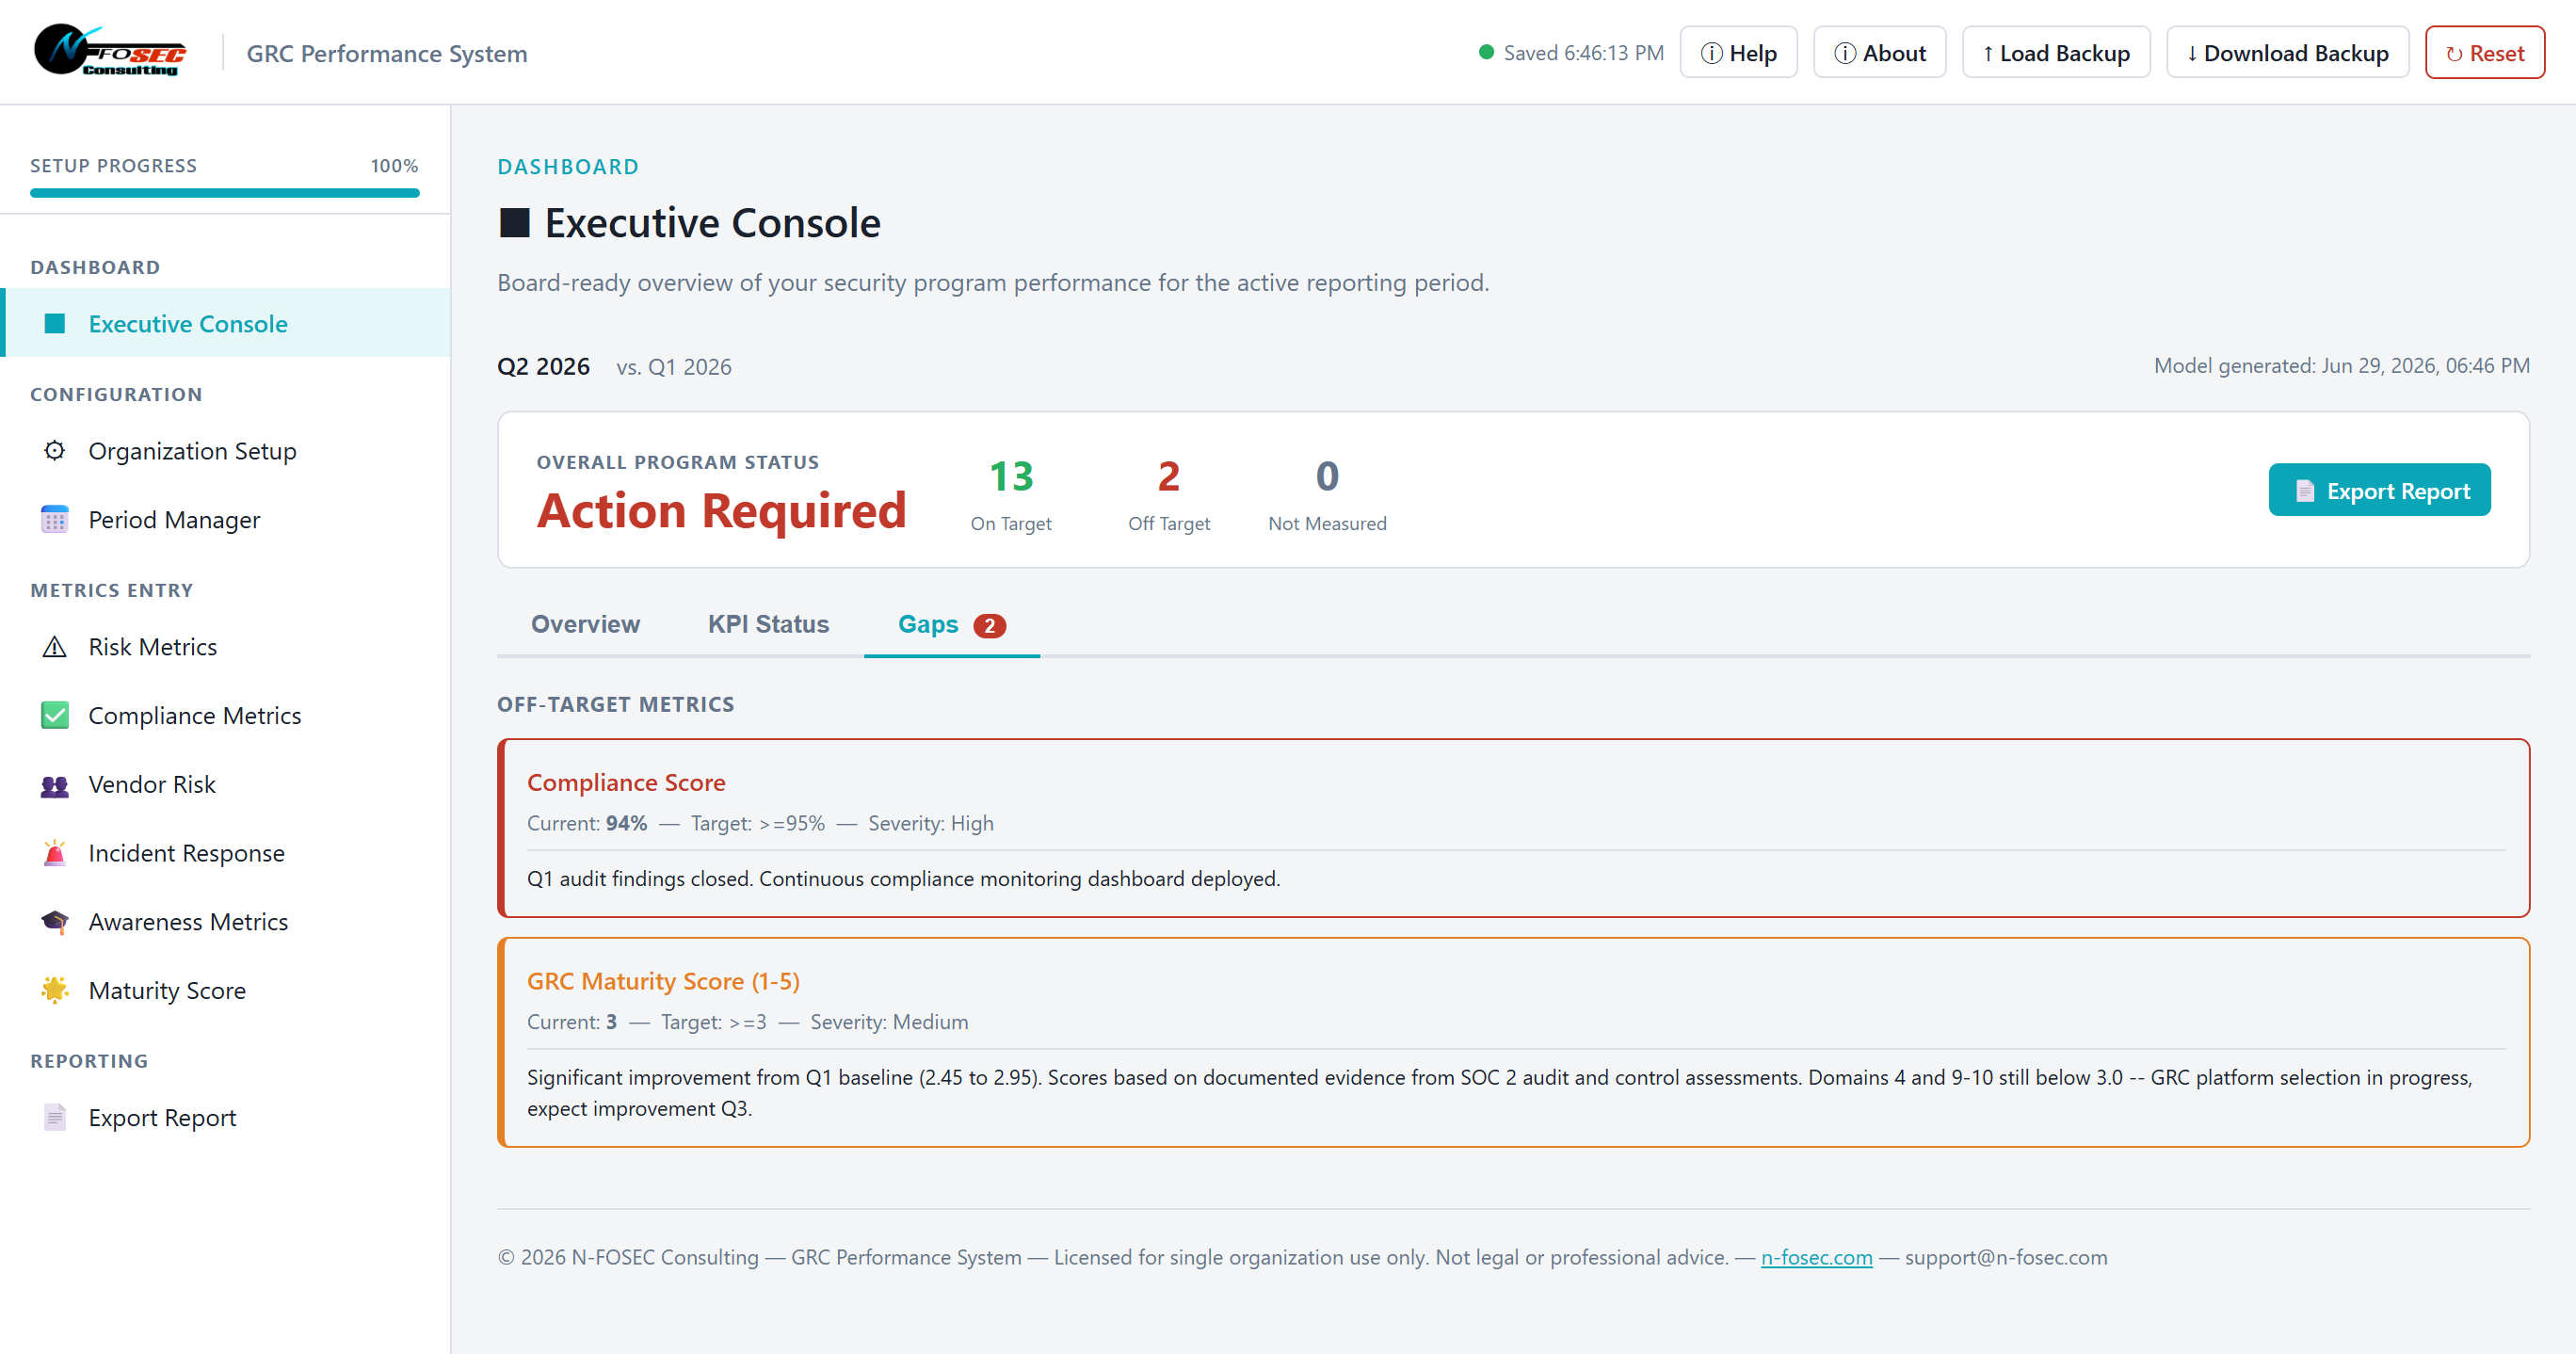The image size is (2576, 1354).
Task: Click the 0 Not Measured count
Action: click(x=1327, y=476)
